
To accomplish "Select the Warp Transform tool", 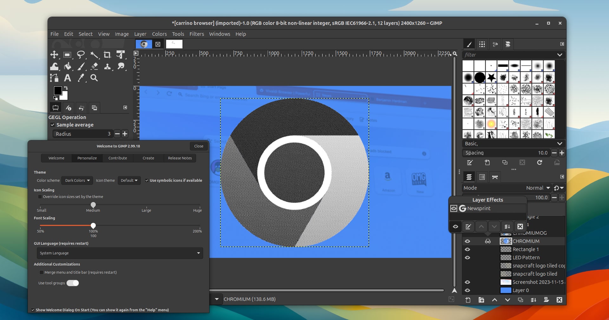I will (x=54, y=66).
